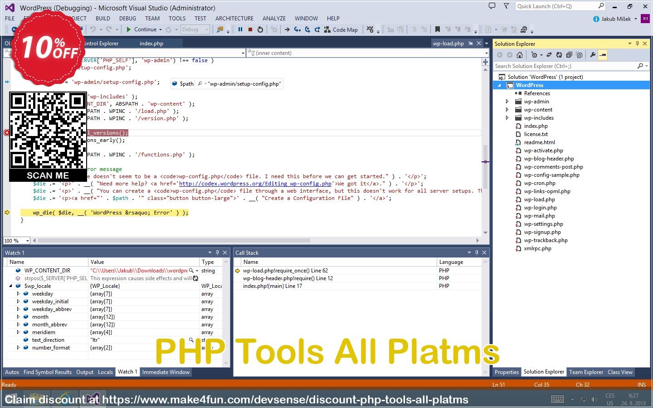The image size is (653, 408).
Task: Follow the codex.wordpress.org link in code
Action: coord(255,184)
